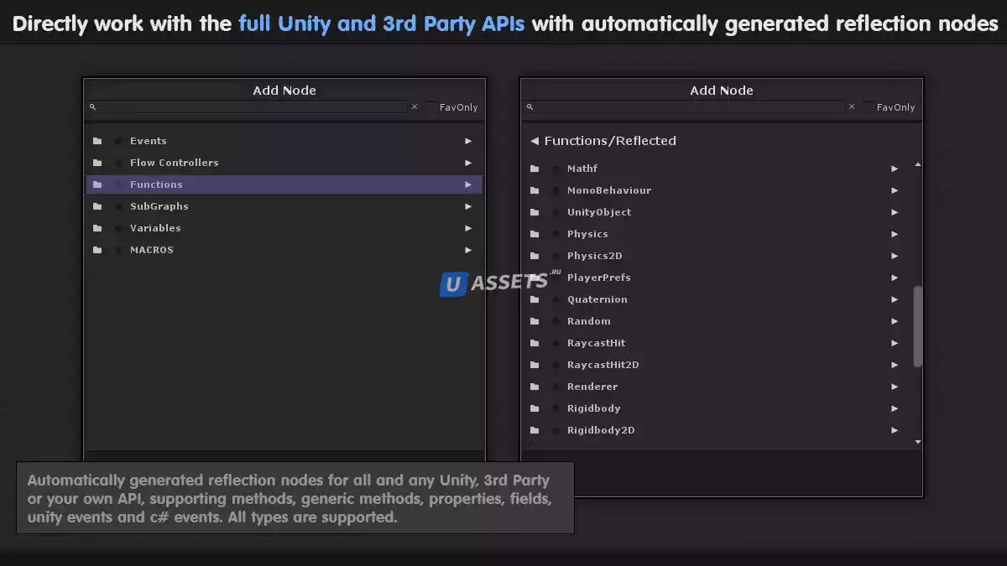Favorite the Quaternion entry with its star
The width and height of the screenshot is (1007, 566).
click(x=556, y=299)
